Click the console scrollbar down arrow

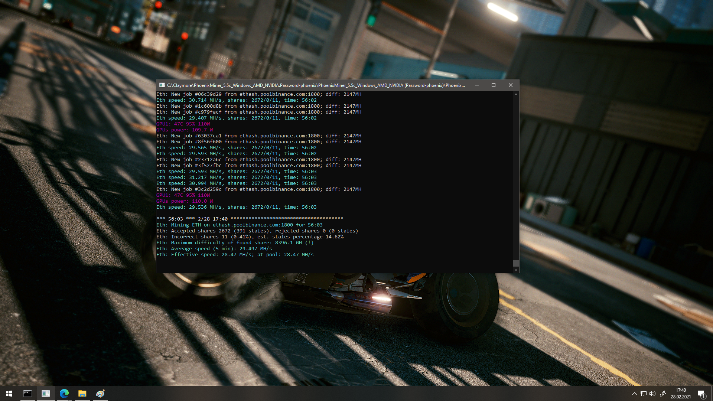[x=516, y=270]
